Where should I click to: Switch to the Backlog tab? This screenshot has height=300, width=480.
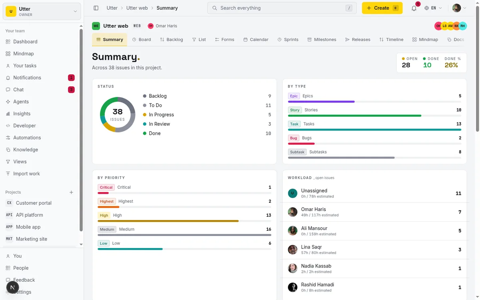[x=171, y=40]
